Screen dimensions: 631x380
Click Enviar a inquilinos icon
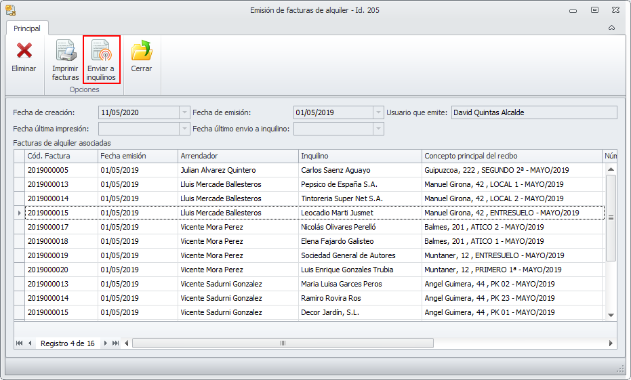click(x=101, y=51)
